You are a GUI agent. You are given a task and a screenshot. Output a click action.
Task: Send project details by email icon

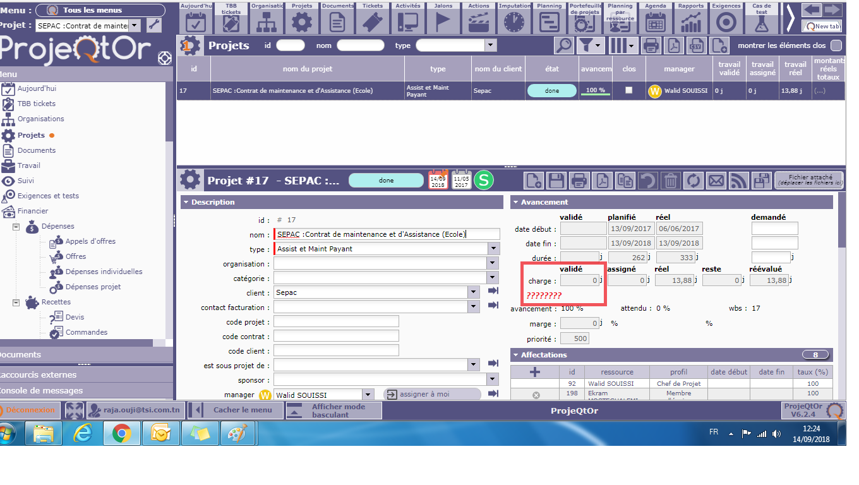tap(716, 181)
